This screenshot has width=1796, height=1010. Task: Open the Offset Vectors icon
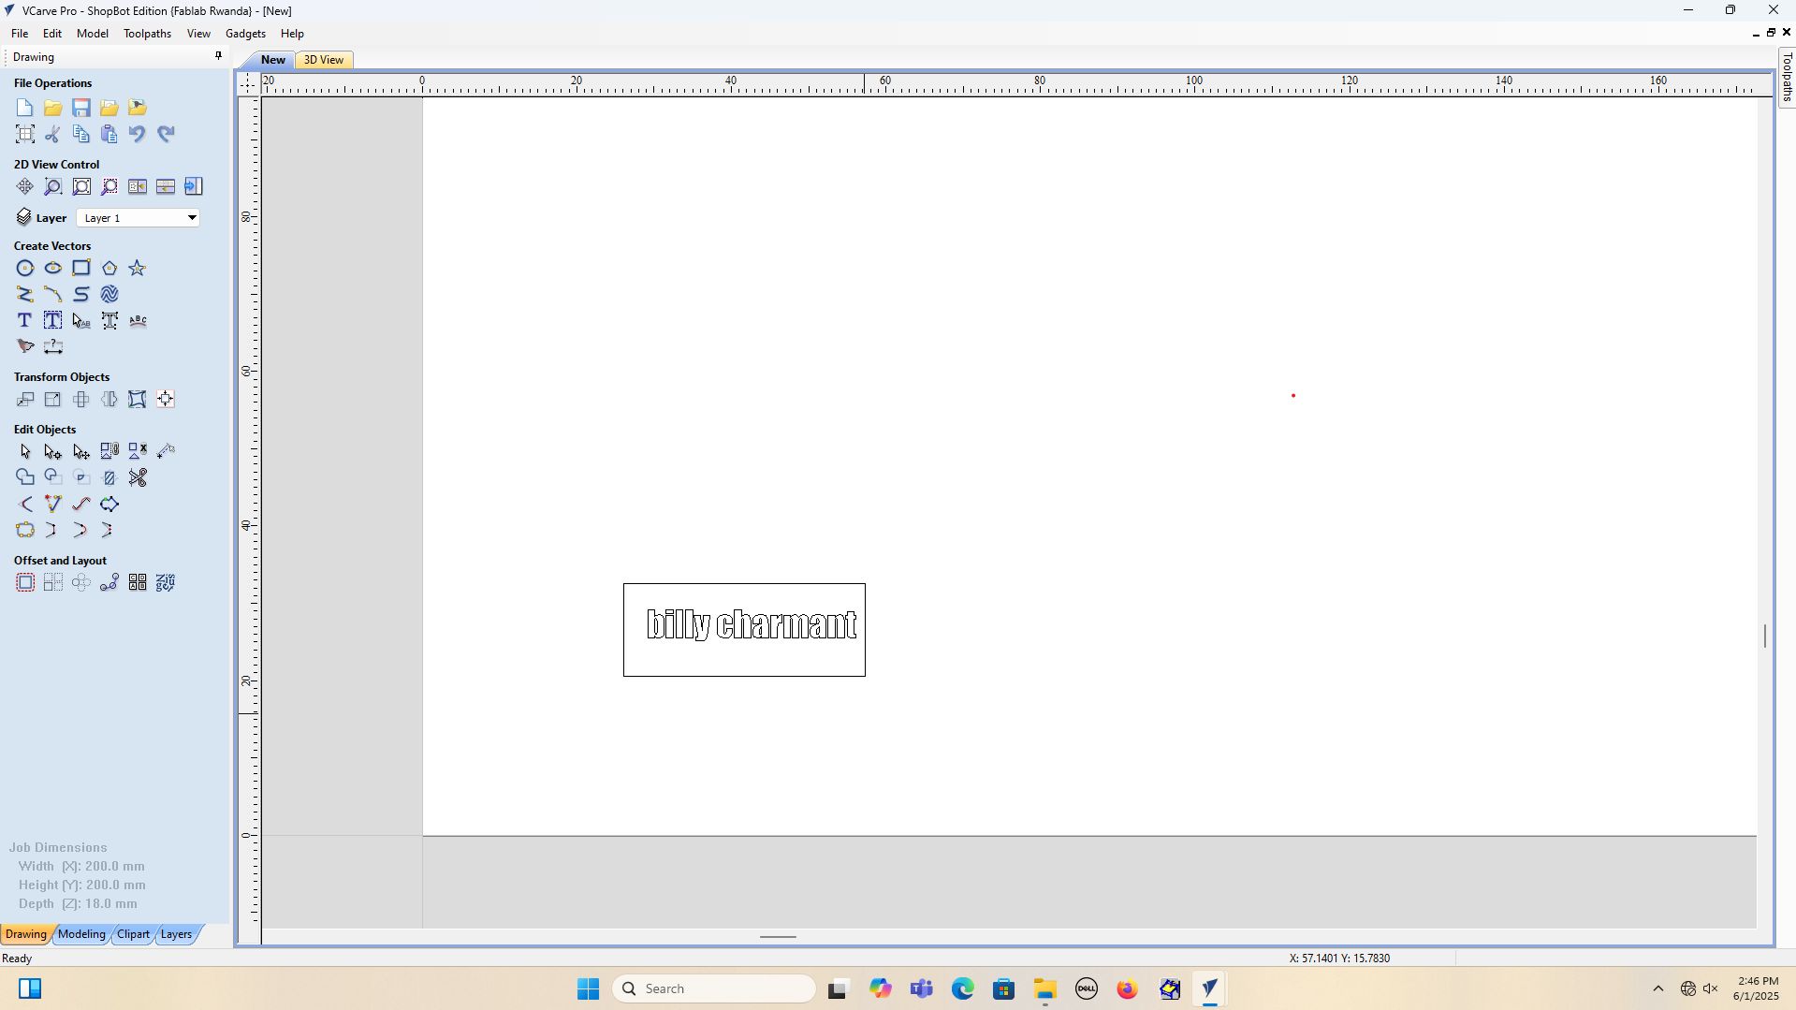(25, 582)
